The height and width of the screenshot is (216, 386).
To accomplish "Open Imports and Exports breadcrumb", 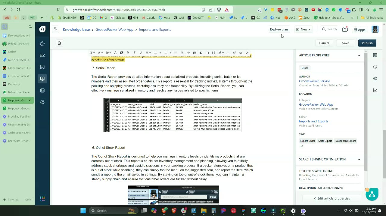I will coord(155,29).
